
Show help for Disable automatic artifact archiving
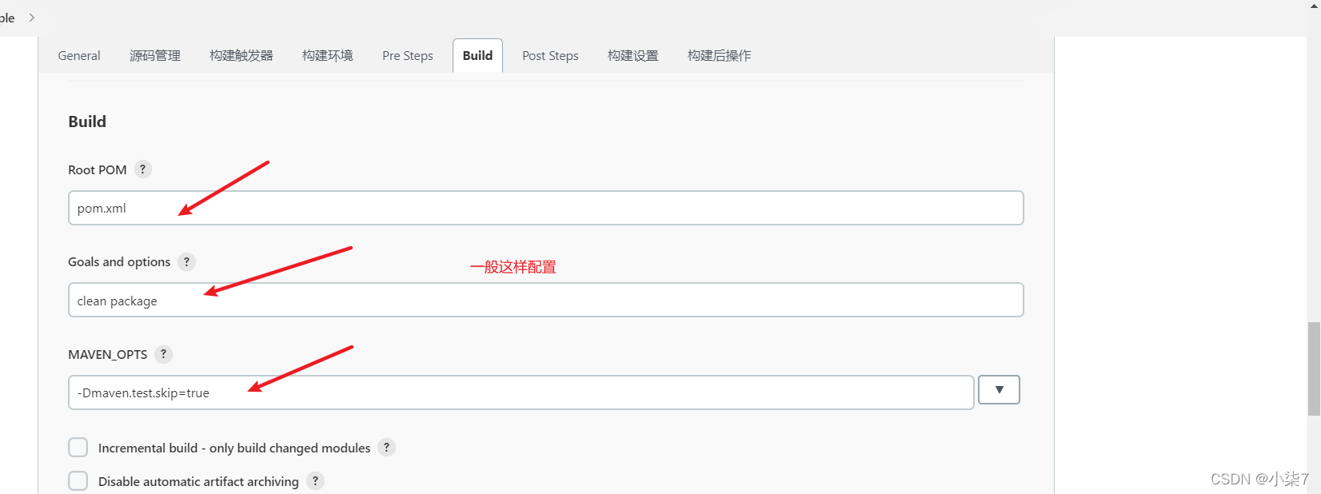(315, 481)
